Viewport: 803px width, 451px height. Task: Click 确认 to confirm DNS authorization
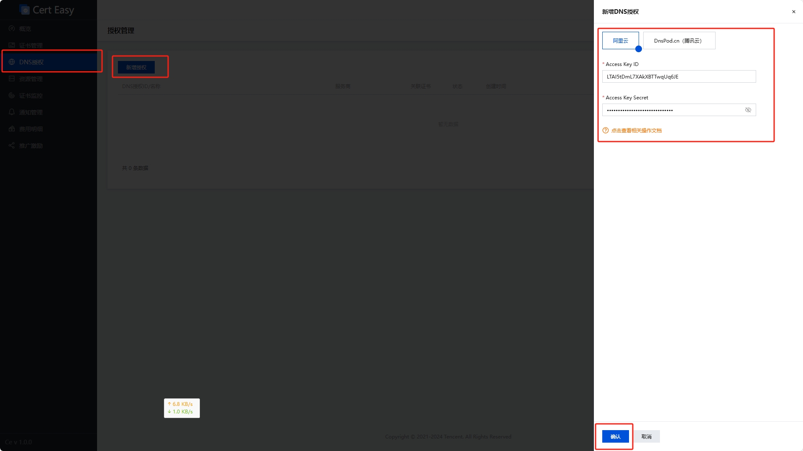[615, 436]
